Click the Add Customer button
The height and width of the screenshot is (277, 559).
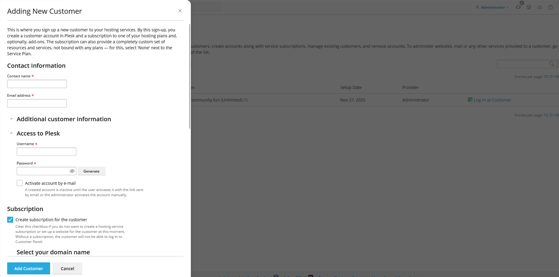pyautogui.click(x=28, y=268)
